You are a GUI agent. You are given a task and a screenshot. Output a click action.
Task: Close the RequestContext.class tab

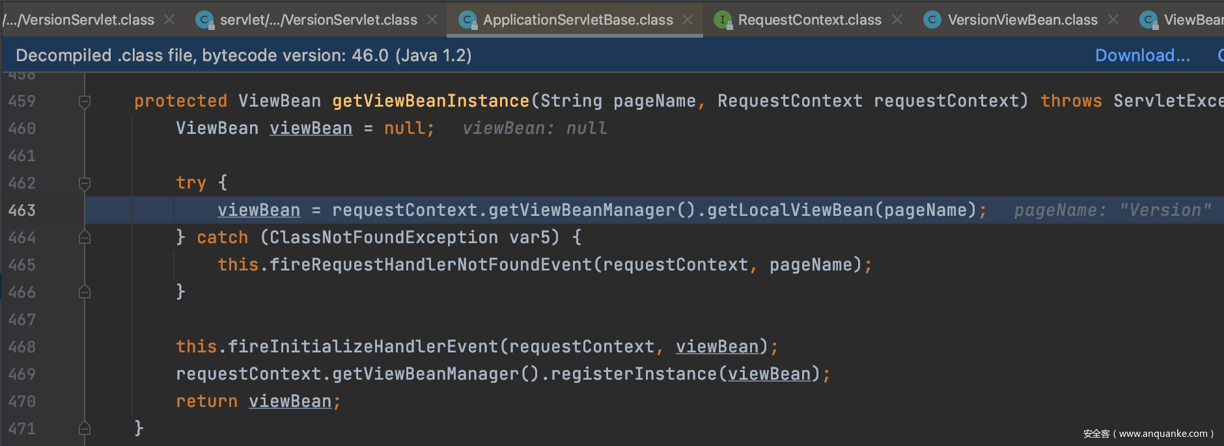click(897, 20)
